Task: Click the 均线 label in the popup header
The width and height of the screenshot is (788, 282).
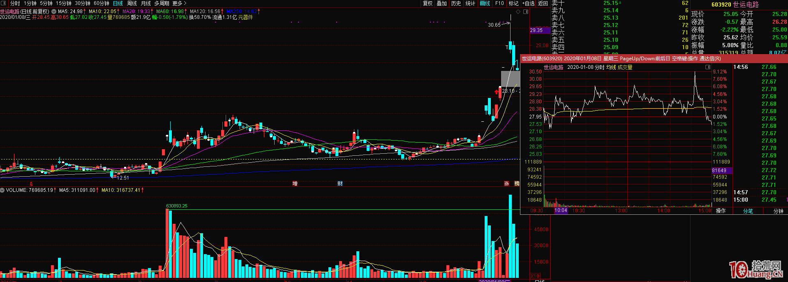Action: (x=611, y=67)
